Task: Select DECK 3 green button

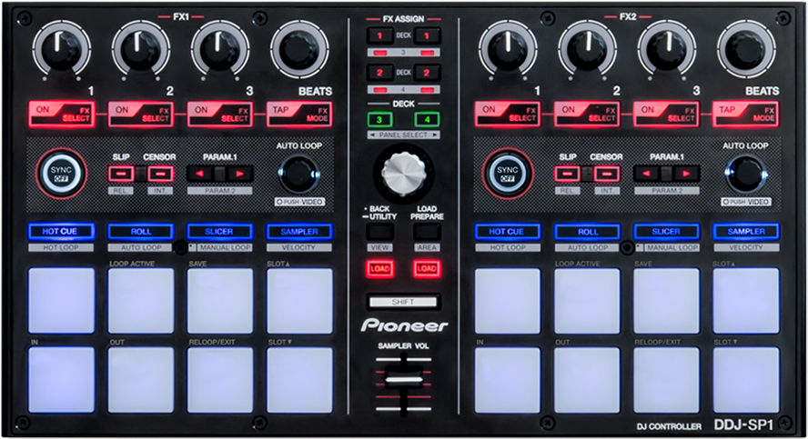Action: pos(379,120)
